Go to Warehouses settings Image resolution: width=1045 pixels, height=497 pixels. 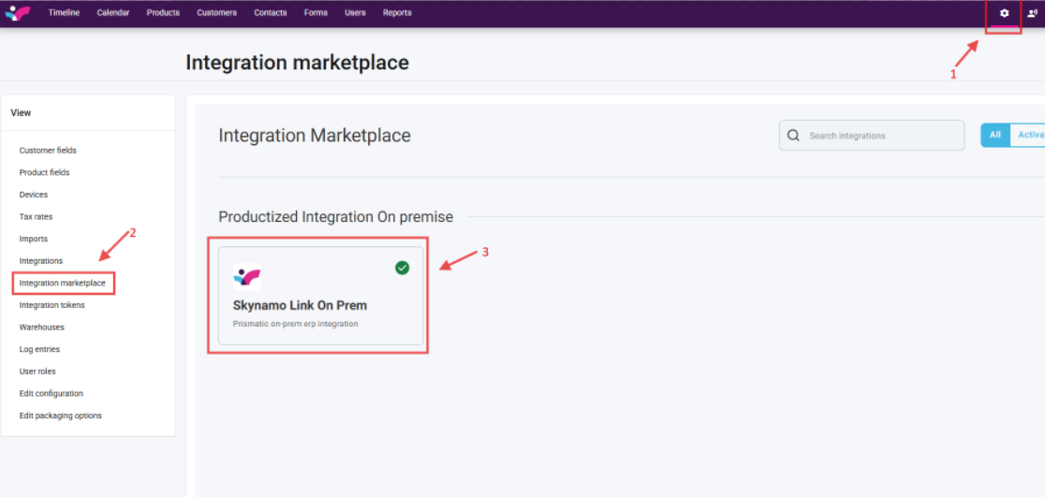tap(42, 328)
